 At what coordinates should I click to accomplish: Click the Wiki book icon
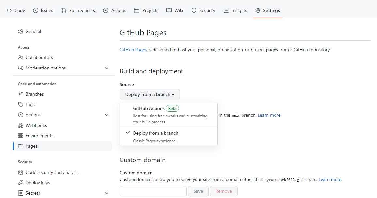pos(169,10)
